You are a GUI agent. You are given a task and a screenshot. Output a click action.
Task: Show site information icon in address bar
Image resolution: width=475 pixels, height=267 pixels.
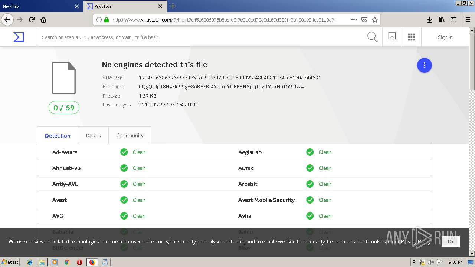pos(99,20)
